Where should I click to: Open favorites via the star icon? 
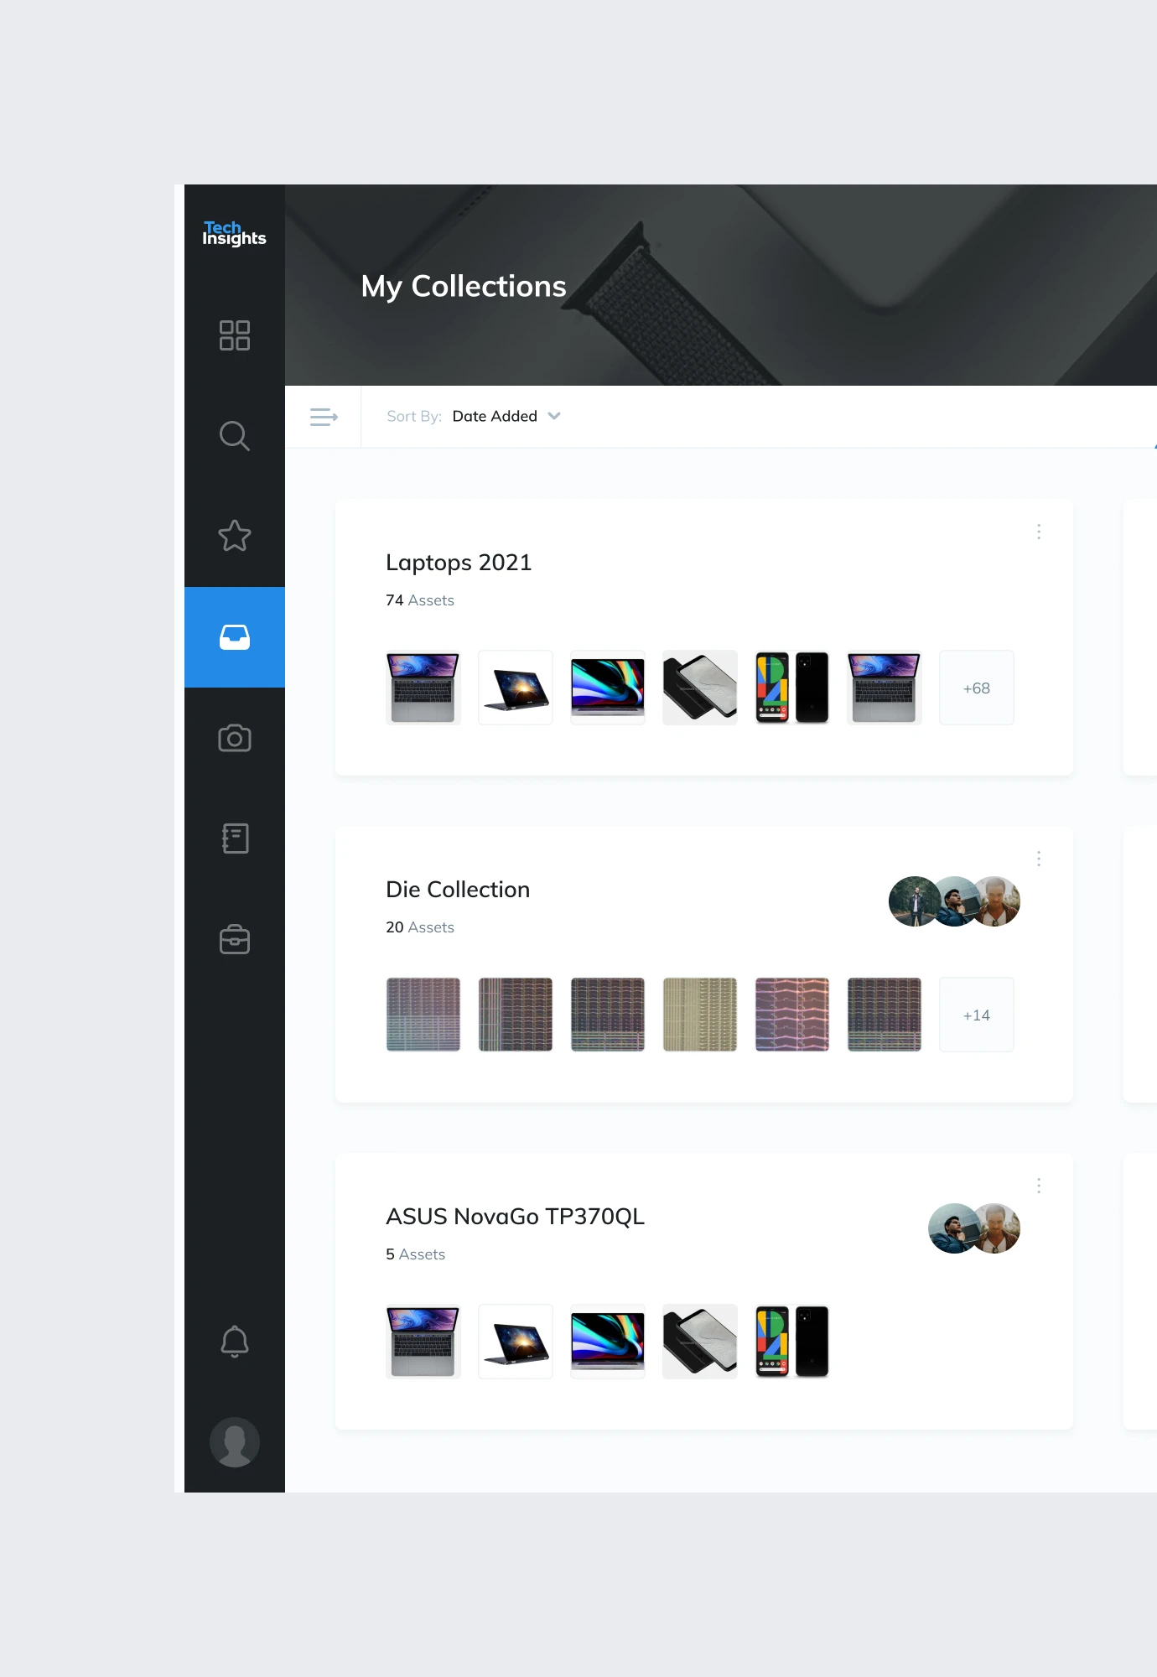click(x=234, y=537)
